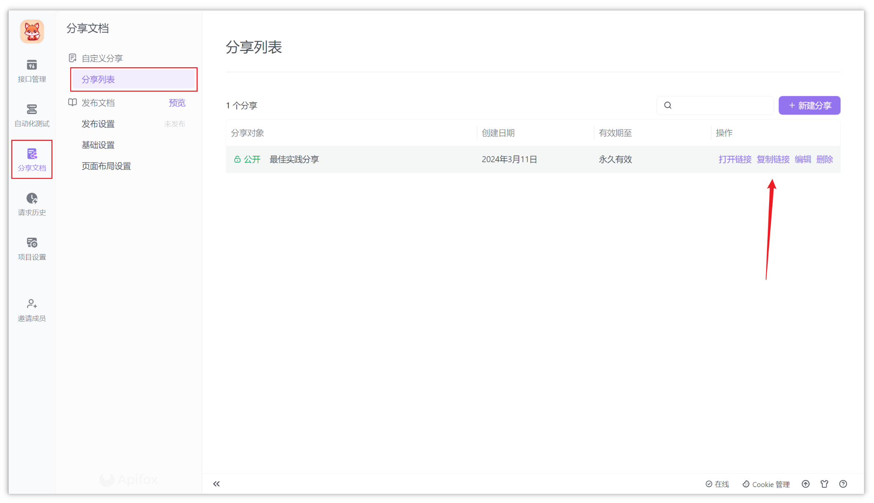Select the 自动化测试 sidebar icon
Screen dimensions: 874x503
click(31, 115)
